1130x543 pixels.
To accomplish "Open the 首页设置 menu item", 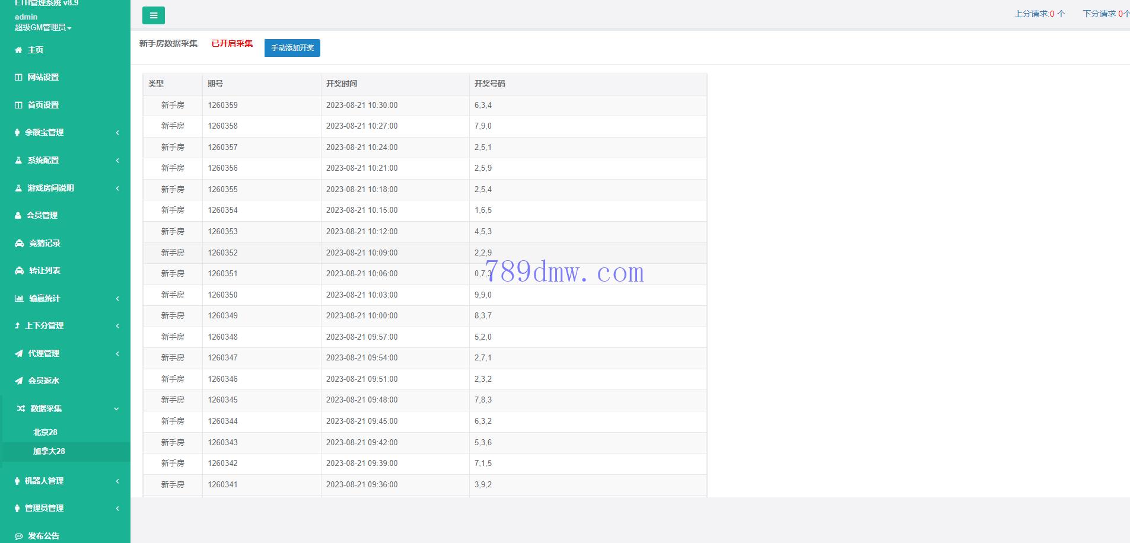I will click(x=43, y=106).
